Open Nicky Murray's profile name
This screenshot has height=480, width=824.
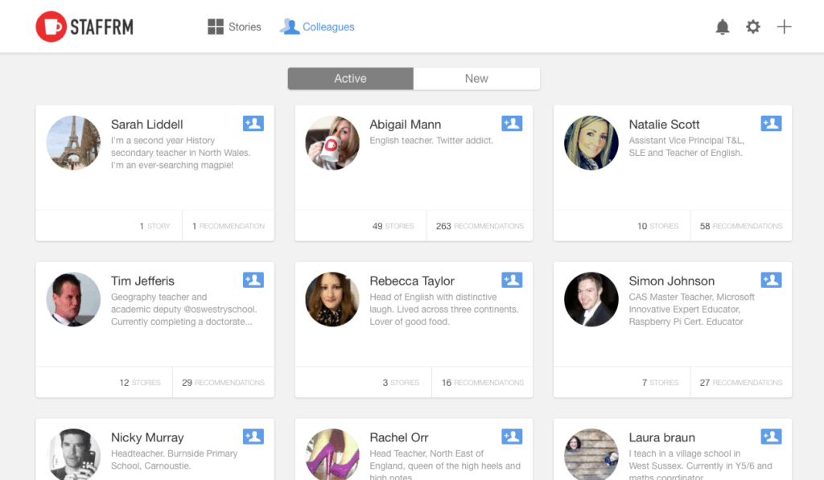click(x=147, y=437)
